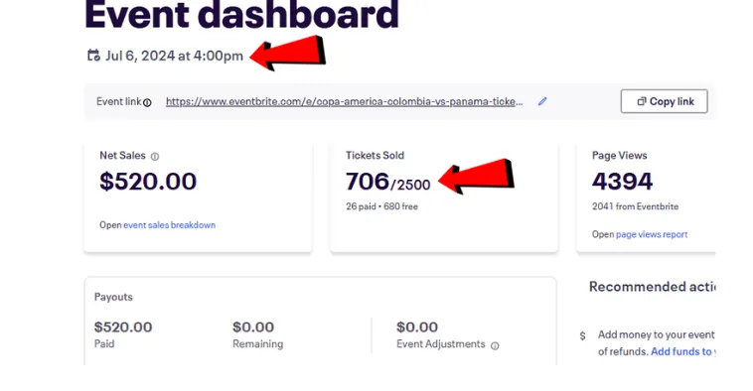Image resolution: width=753 pixels, height=391 pixels.
Task: Open the event sales breakdown link
Action: [170, 224]
